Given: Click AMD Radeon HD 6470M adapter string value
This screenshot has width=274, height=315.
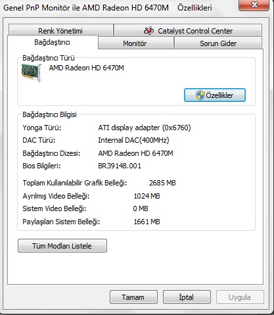Looking at the screenshot, I should pyautogui.click(x=135, y=153).
